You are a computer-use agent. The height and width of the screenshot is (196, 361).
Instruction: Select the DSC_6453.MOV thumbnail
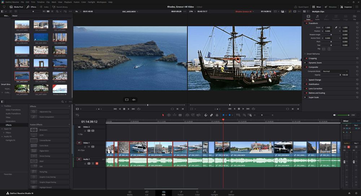[22, 76]
